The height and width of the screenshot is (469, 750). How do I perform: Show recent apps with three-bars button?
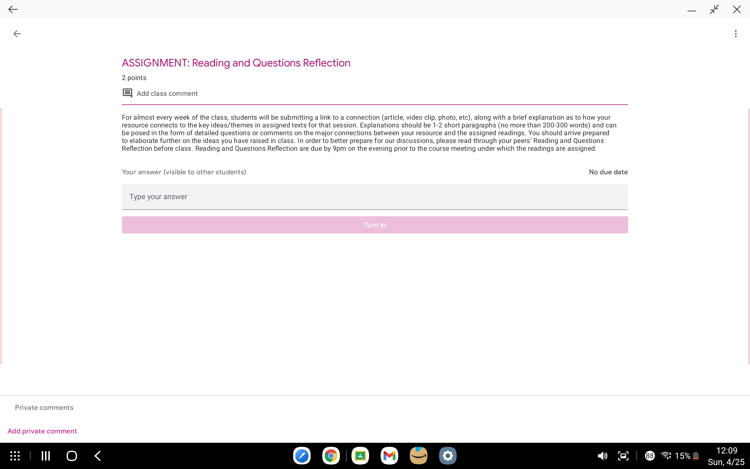[x=46, y=456]
